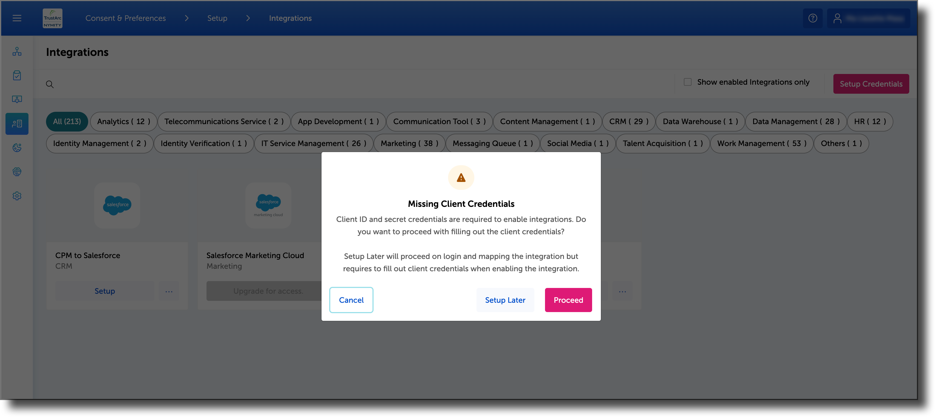The image size is (935, 417).
Task: Open the brain sidebar icon
Action: (17, 172)
